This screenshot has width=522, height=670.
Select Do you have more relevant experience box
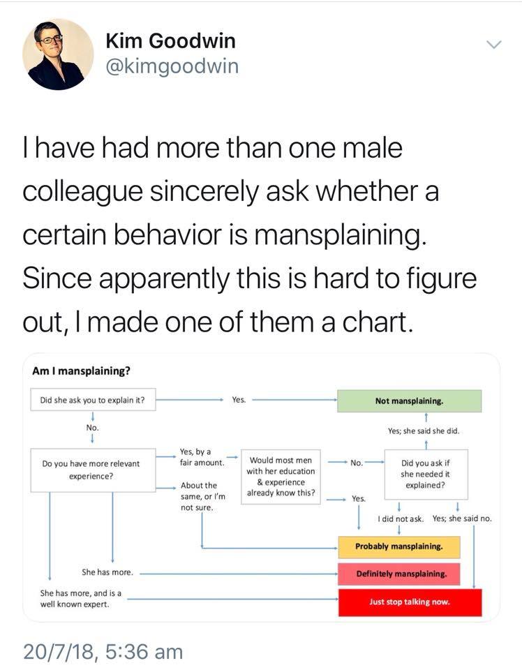[92, 470]
